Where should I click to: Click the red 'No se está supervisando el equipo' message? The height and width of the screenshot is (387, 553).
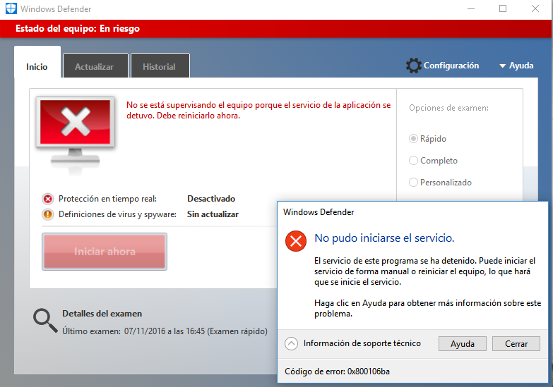(258, 110)
